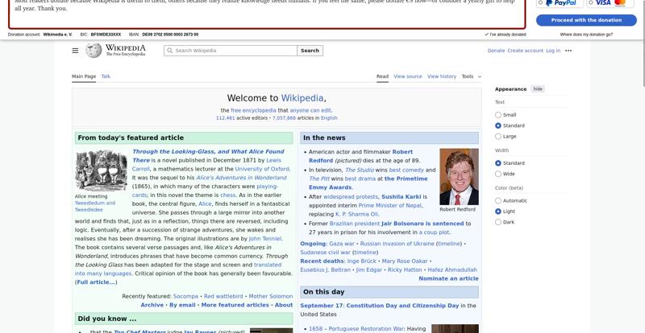The height and width of the screenshot is (333, 645).
Task: Open the Mother Solomon link
Action: (271, 296)
